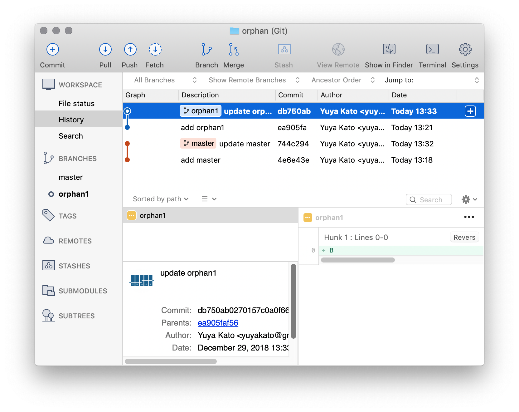Open Show Remote Branches dropdown
The height and width of the screenshot is (412, 519).
click(254, 80)
